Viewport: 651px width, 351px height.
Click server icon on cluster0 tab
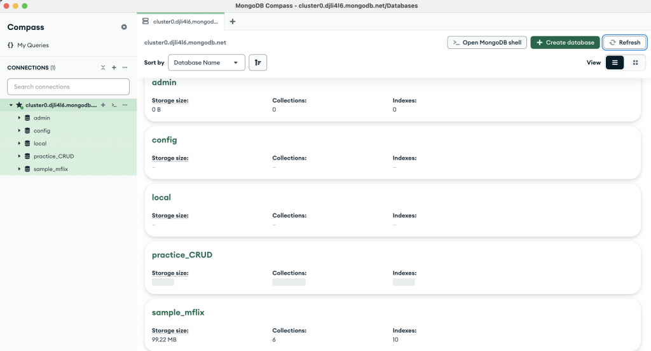(146, 21)
